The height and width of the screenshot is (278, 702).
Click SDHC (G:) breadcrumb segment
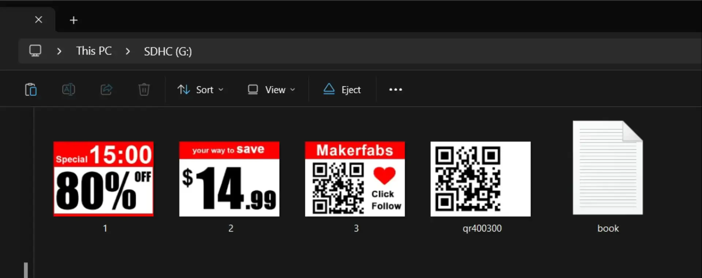pyautogui.click(x=168, y=52)
